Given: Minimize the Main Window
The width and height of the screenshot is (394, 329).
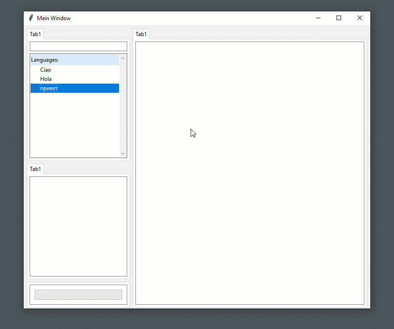Looking at the screenshot, I should pyautogui.click(x=318, y=18).
